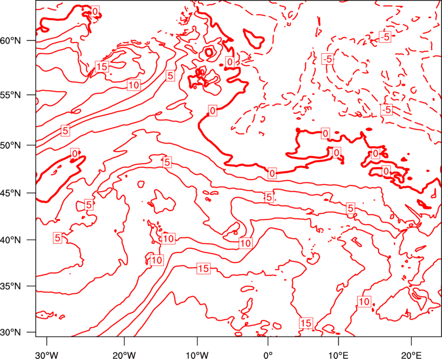This screenshot has width=442, height=359.
Task: Click the 0 contour label near 63°N, 25°W
Action: (95, 12)
